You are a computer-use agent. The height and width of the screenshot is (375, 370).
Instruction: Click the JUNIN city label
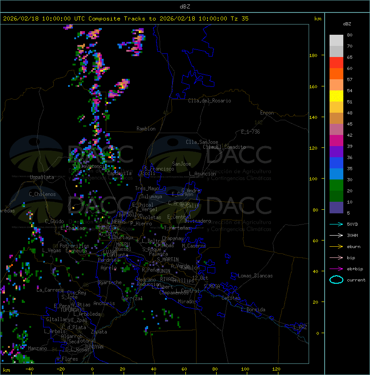(163, 271)
